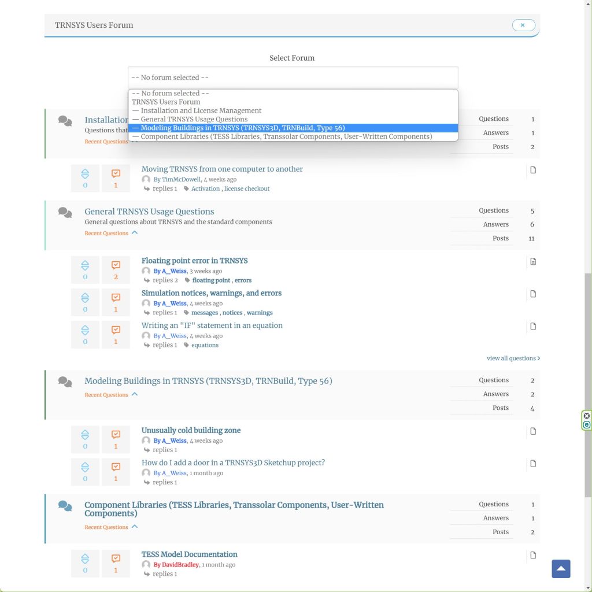Open 'Simulation notices, warnings, and errors'
592x592 pixels.
tap(212, 293)
